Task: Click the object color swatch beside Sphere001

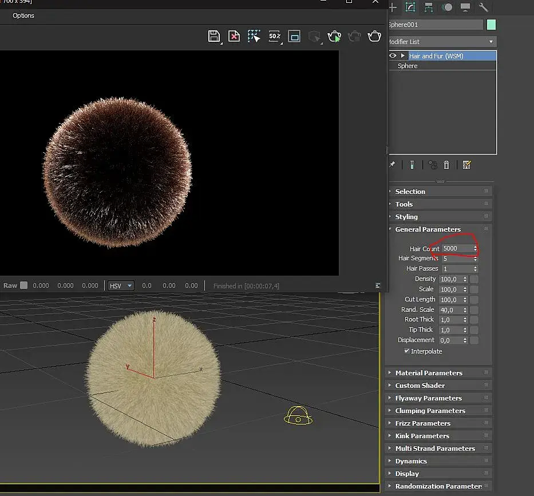Action: pyautogui.click(x=491, y=25)
